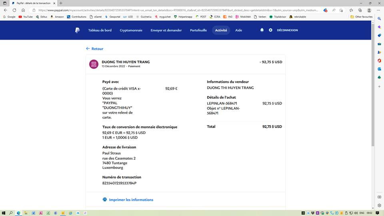Go back with the browser back arrow
The height and width of the screenshot is (216, 384).
[6, 10]
